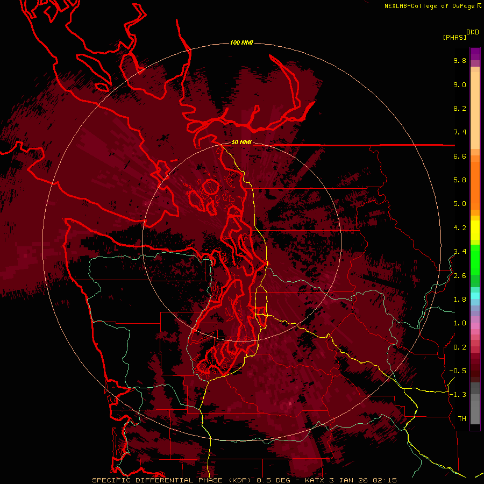Click the 9.8 value on color scale
Viewport: 484px width, 484px height.
pyautogui.click(x=460, y=60)
